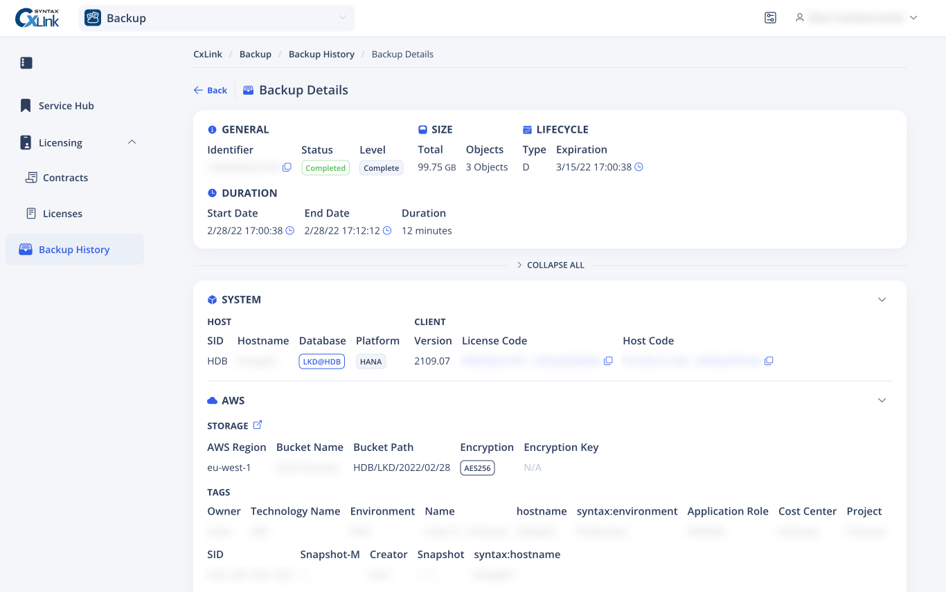This screenshot has width=946, height=592.
Task: Open the settings icon in top bar
Action: coord(770,18)
